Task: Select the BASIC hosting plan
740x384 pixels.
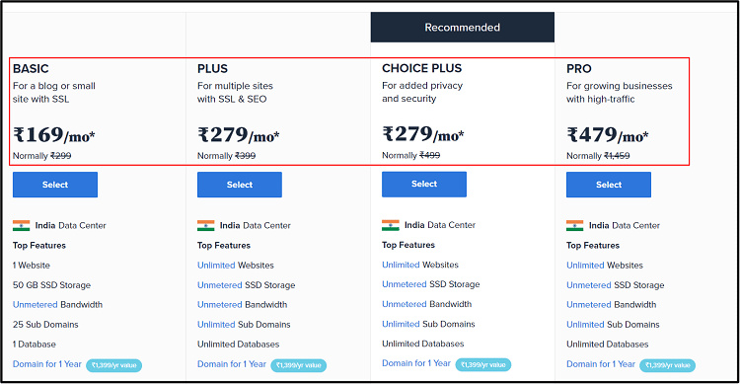Action: click(55, 185)
